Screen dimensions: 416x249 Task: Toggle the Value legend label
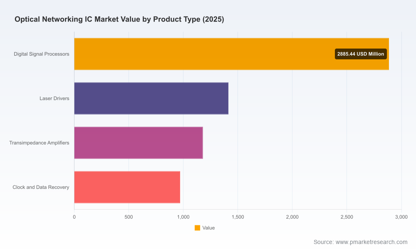point(208,228)
